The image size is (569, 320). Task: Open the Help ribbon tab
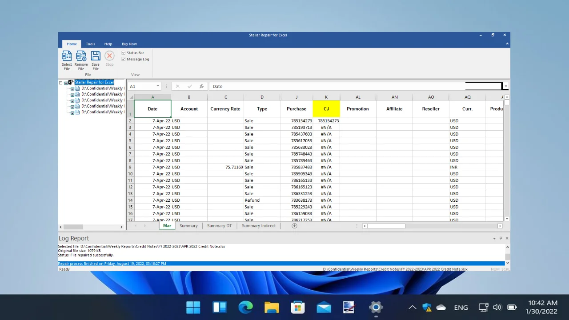click(x=108, y=44)
